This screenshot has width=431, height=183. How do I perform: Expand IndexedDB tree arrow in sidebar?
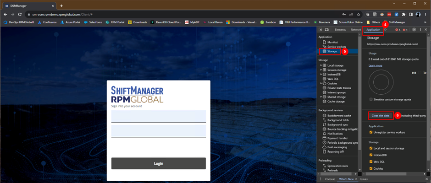321,75
